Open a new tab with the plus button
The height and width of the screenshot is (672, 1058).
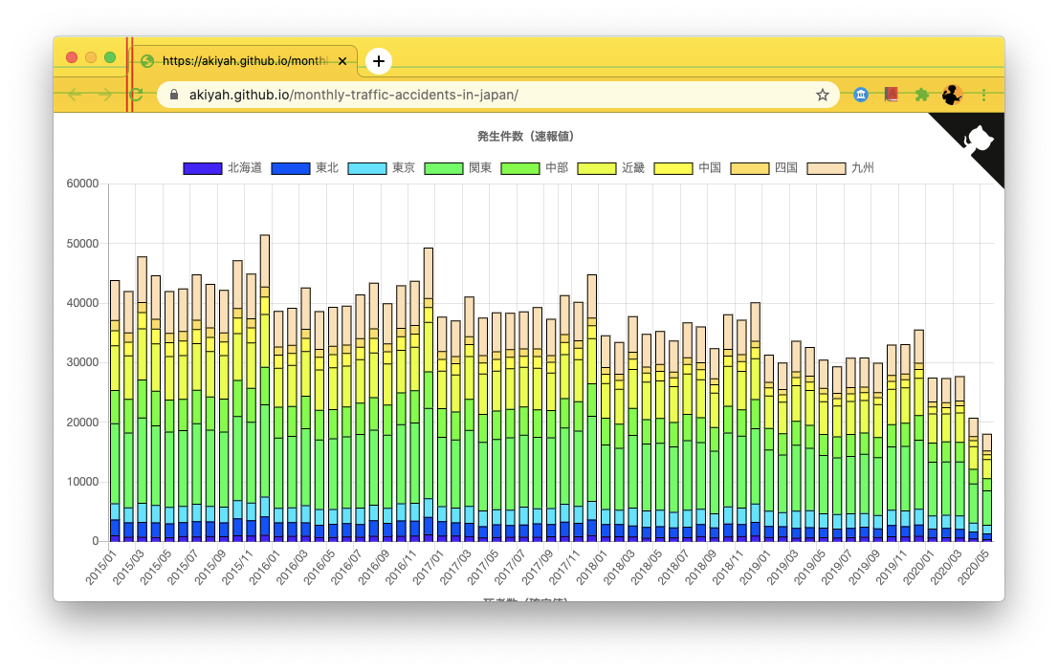379,61
